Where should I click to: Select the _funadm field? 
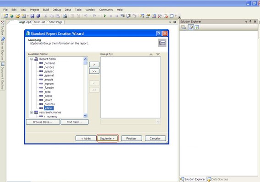(49, 88)
